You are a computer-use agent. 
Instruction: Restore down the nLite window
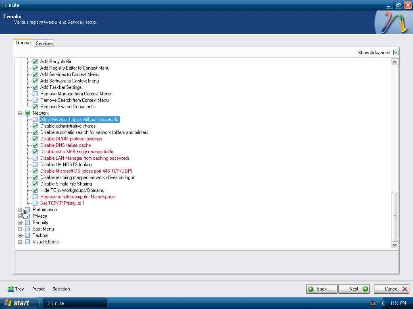pos(398,5)
